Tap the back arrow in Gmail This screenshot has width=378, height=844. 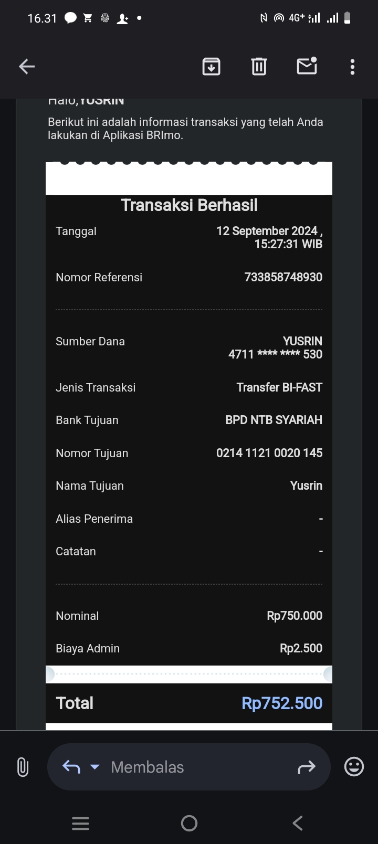click(x=27, y=67)
